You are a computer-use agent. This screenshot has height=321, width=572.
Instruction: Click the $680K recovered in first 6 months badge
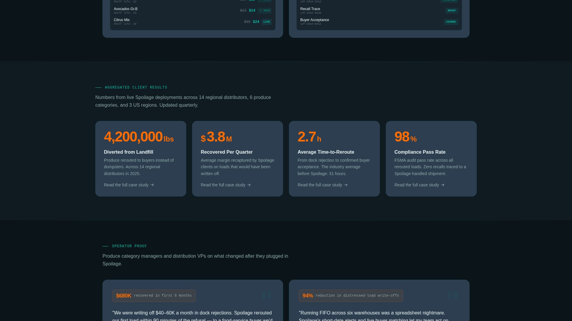154,296
